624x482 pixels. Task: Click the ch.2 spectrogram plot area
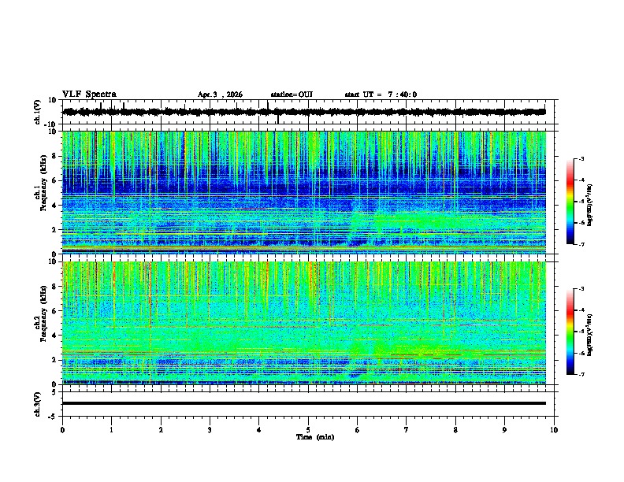pos(304,323)
